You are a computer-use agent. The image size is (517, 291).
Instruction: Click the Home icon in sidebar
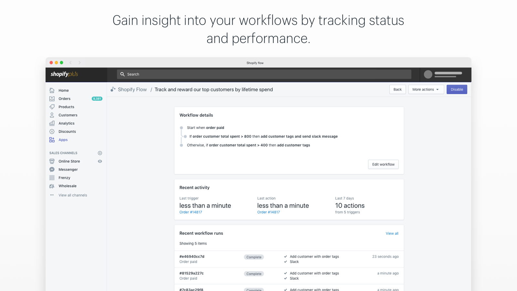(52, 91)
